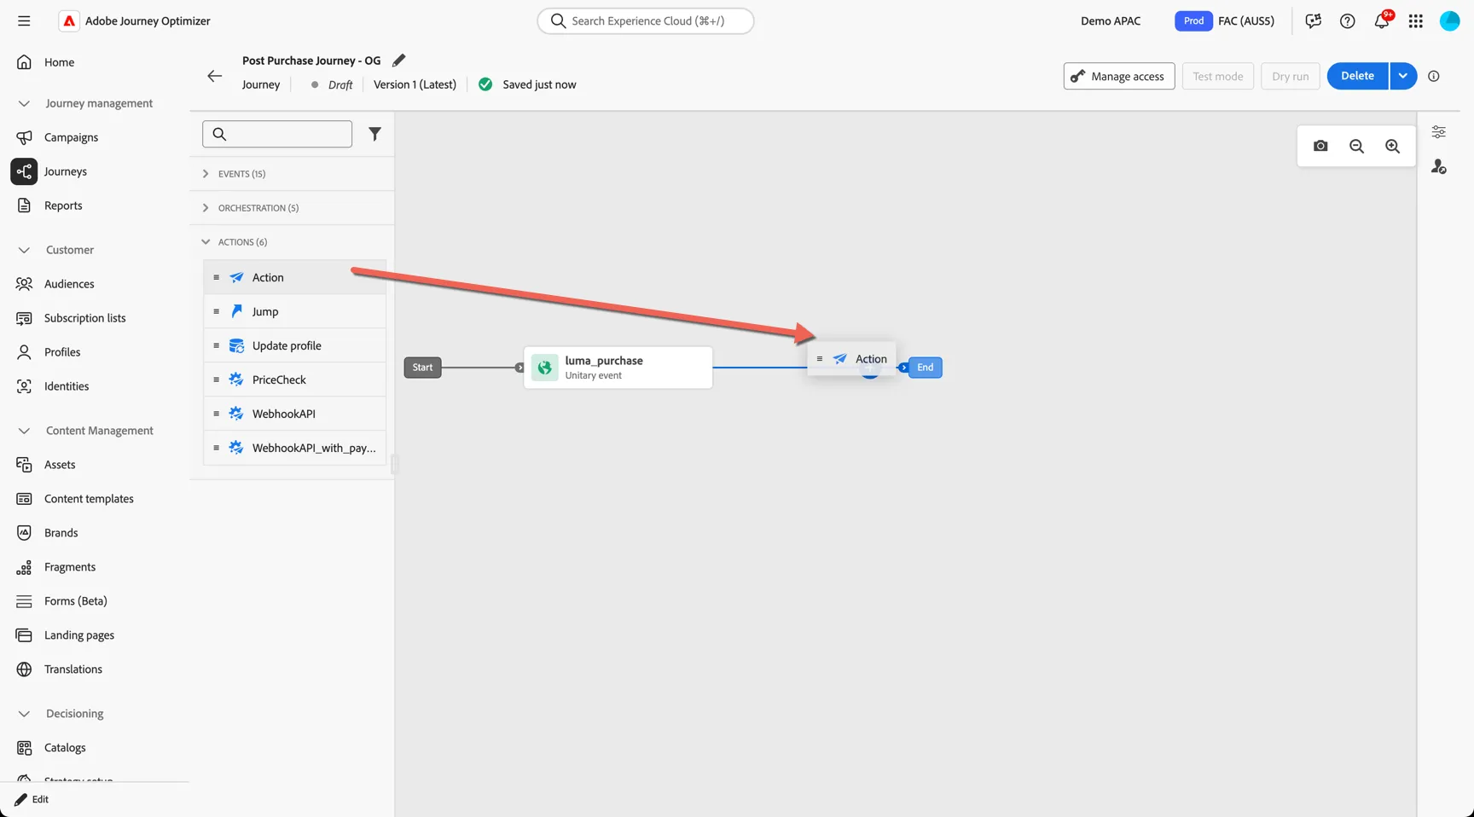
Task: Select the WebhookAPI action item
Action: point(294,414)
